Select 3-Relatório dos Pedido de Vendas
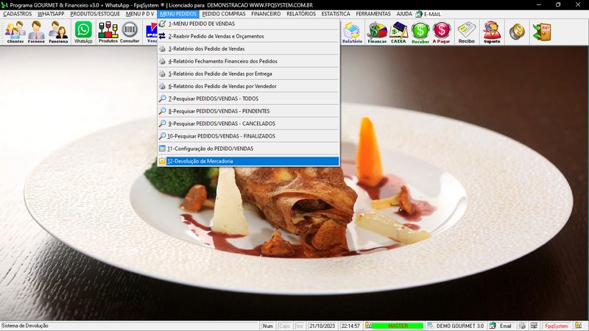The width and height of the screenshot is (589, 331). [248, 49]
